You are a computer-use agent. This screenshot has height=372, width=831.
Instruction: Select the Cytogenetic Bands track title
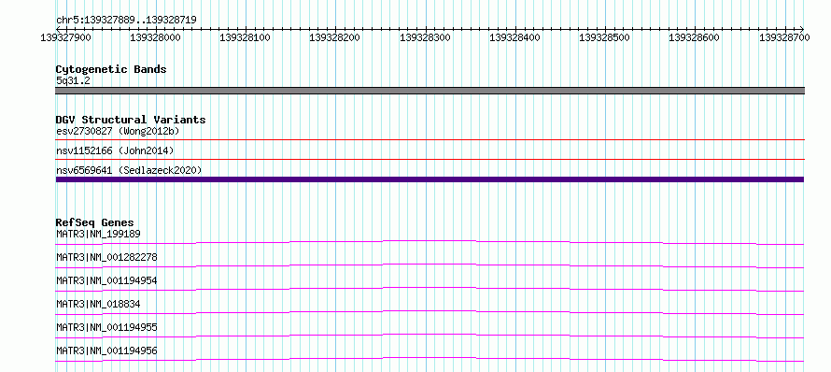click(x=111, y=69)
